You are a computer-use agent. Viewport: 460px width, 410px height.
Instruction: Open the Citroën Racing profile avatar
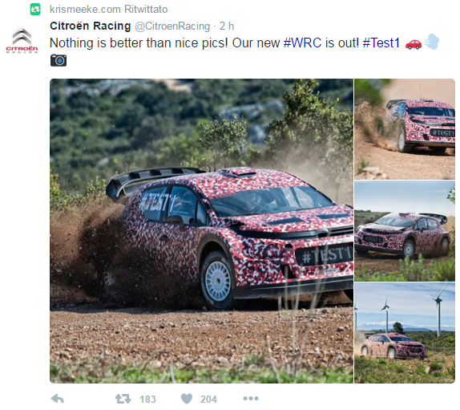[22, 41]
